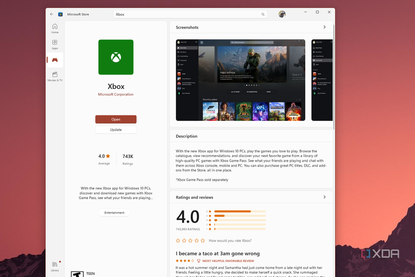Rate Xbox one star
The image size is (415, 277).
[x=178, y=241]
